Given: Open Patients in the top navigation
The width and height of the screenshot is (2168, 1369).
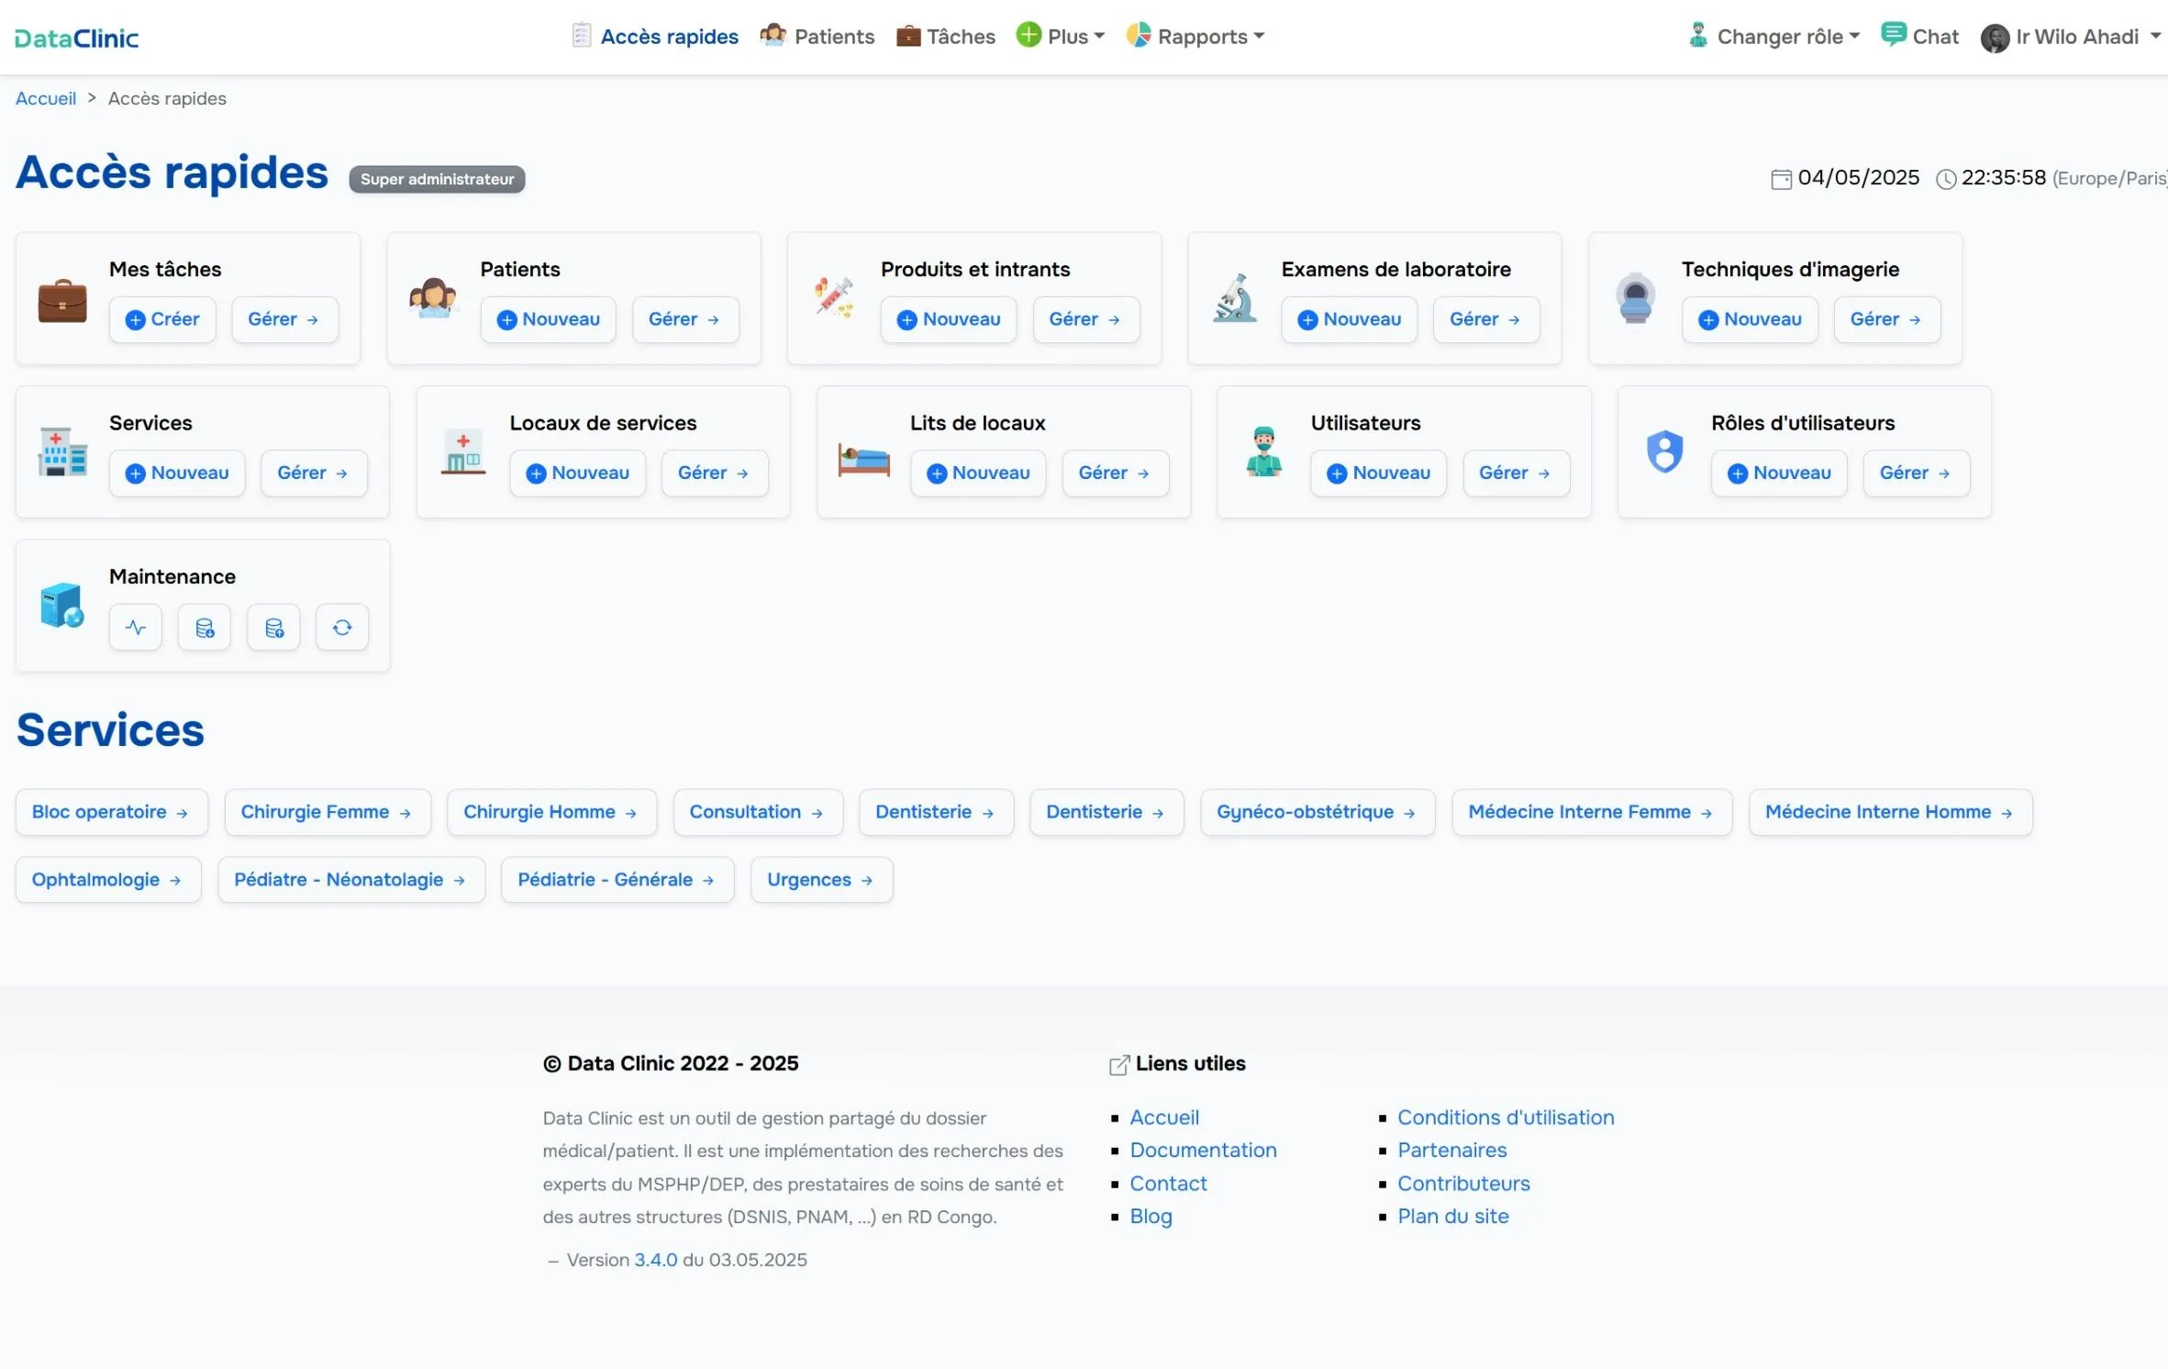Looking at the screenshot, I should [x=817, y=36].
